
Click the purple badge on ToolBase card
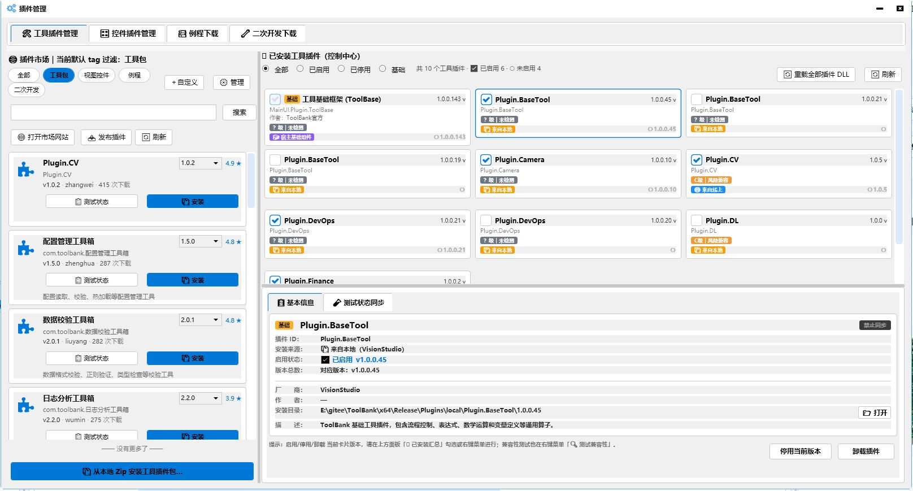click(x=292, y=137)
